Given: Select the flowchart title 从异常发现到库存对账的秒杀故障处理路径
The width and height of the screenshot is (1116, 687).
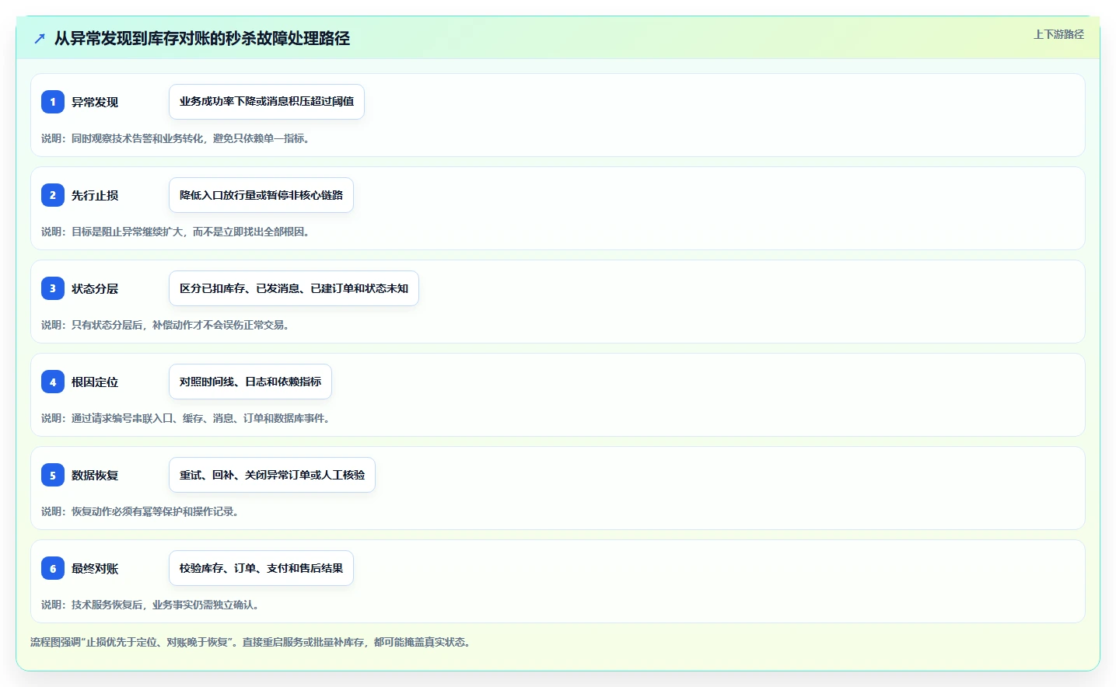Looking at the screenshot, I should [x=202, y=38].
